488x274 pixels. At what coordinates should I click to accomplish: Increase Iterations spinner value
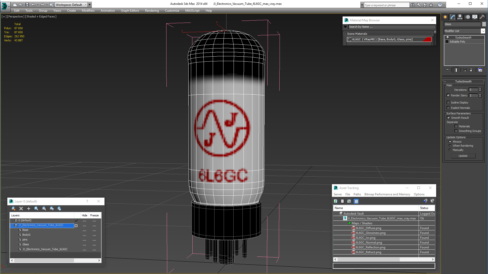[480, 89]
